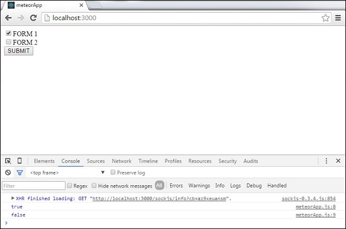Image resolution: width=346 pixels, height=229 pixels.
Task: Open meteorApp.js:9 source link
Action: 315,215
